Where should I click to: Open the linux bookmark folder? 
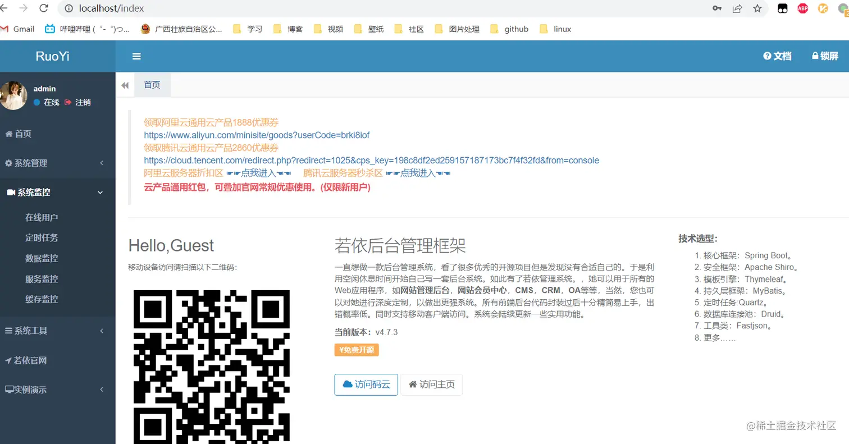click(555, 29)
